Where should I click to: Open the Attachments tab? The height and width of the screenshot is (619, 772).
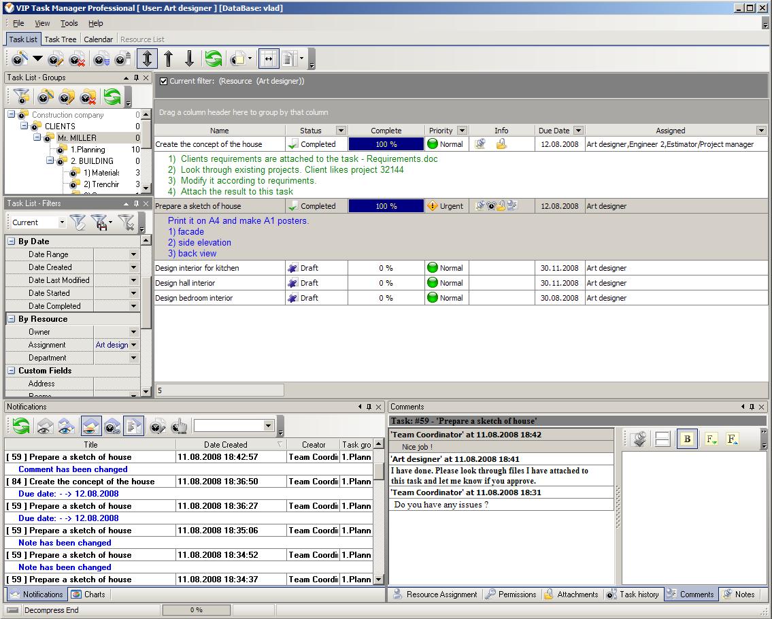tap(572, 595)
